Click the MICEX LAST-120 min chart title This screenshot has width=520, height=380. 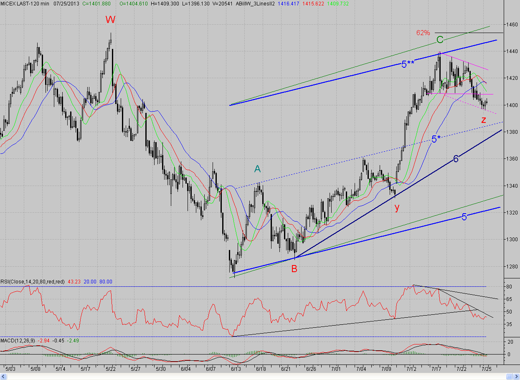20,3
